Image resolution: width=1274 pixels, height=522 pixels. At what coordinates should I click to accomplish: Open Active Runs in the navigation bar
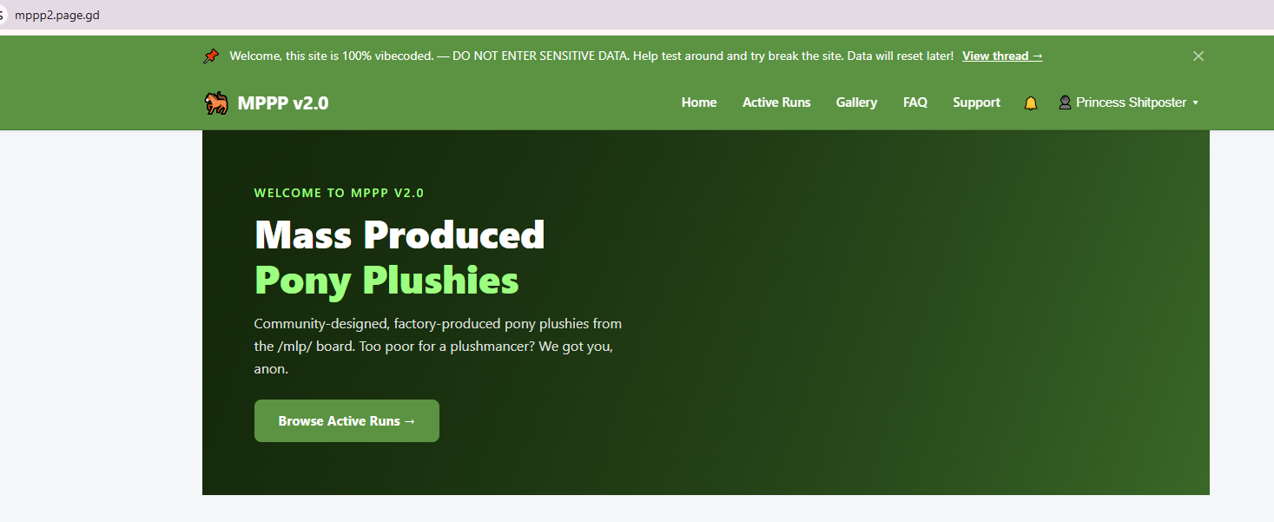point(776,102)
